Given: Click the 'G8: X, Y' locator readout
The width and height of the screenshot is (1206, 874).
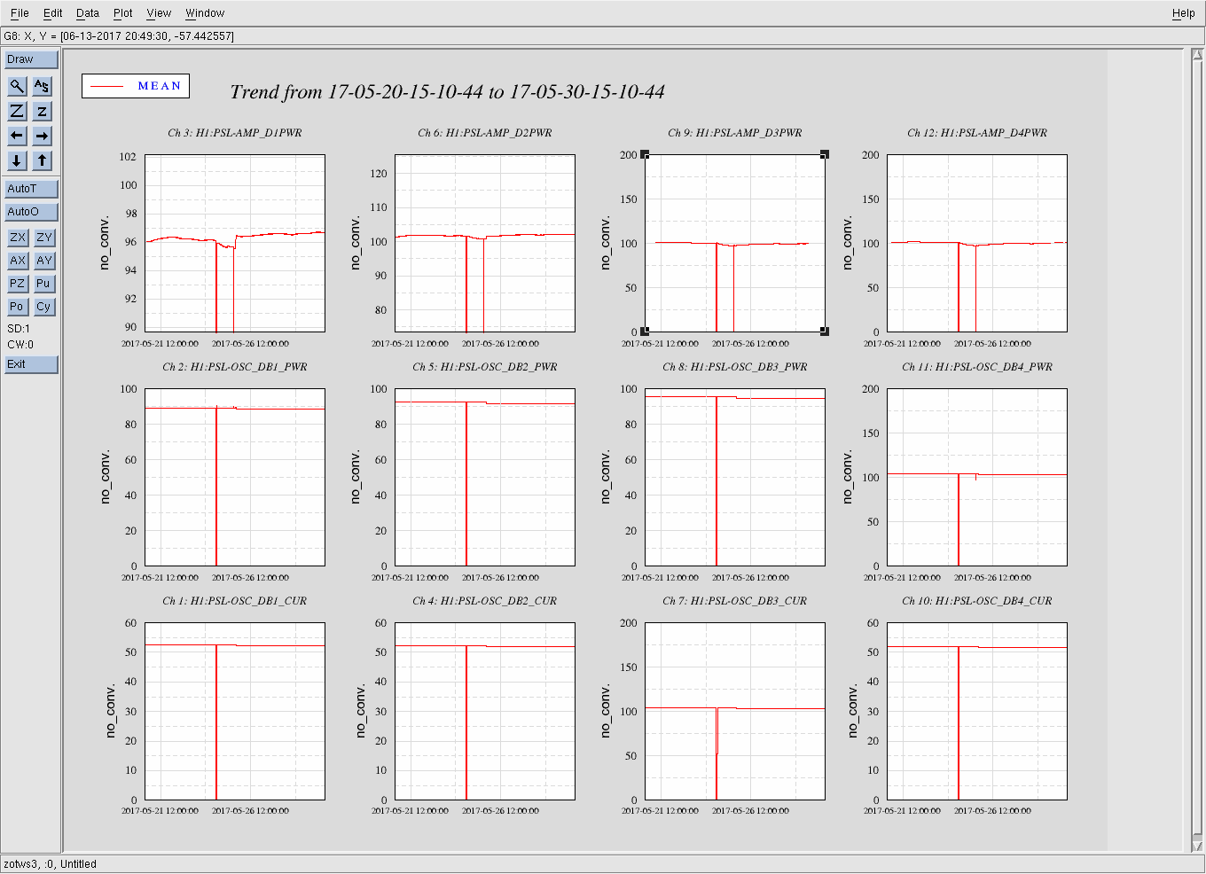Looking at the screenshot, I should coord(119,36).
